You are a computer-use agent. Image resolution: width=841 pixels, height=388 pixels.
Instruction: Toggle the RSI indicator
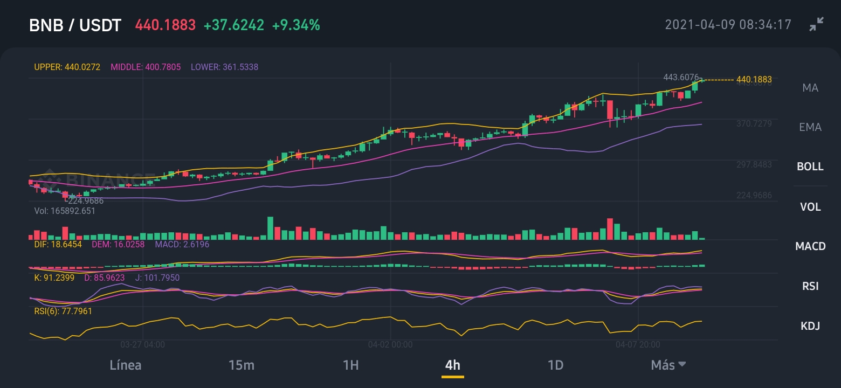[810, 286]
